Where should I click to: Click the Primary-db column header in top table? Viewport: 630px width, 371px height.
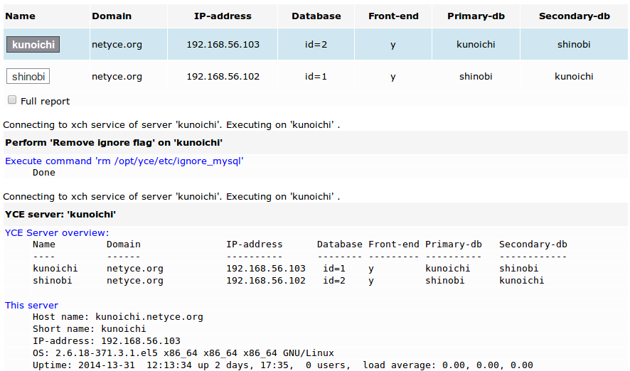(x=476, y=16)
